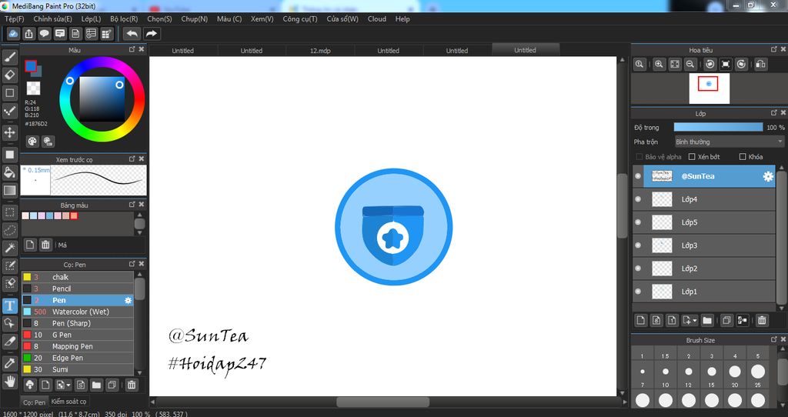The height and width of the screenshot is (417, 788).
Task: Open the Tệp(F) menu
Action: coord(14,18)
